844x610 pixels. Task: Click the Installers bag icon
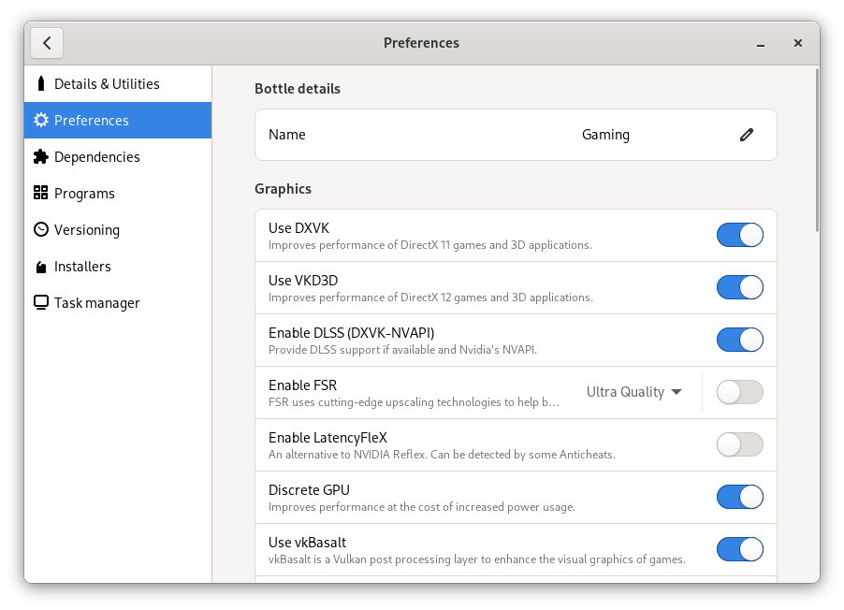(41, 267)
